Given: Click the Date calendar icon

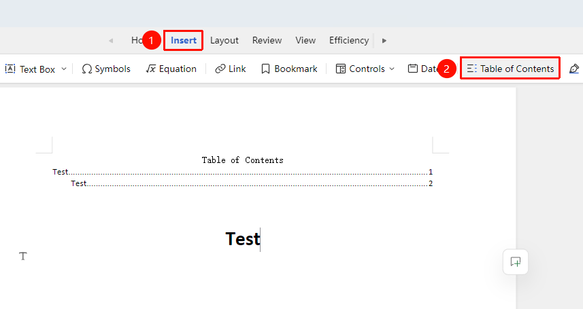Looking at the screenshot, I should click(x=413, y=69).
